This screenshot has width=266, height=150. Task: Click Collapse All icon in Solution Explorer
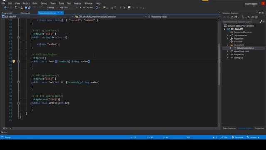(x=252, y=17)
